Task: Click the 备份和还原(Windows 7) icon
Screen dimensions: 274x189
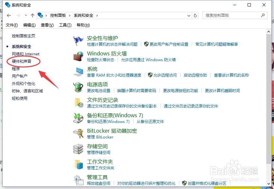Action: [78, 118]
